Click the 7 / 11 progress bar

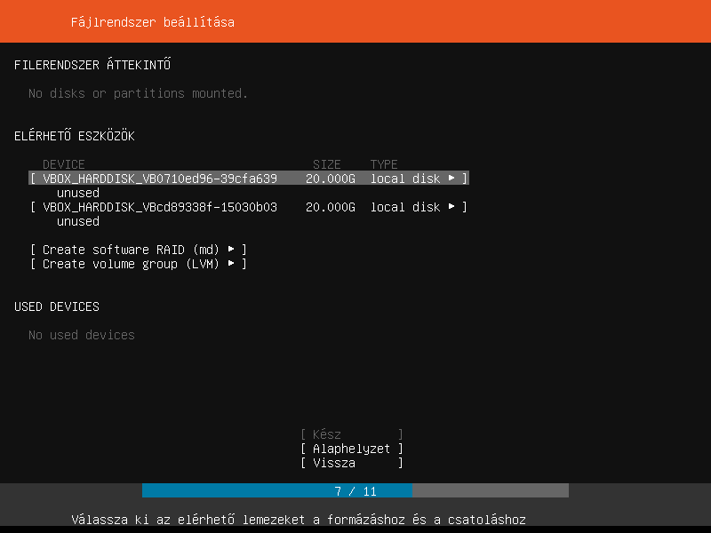[355, 491]
